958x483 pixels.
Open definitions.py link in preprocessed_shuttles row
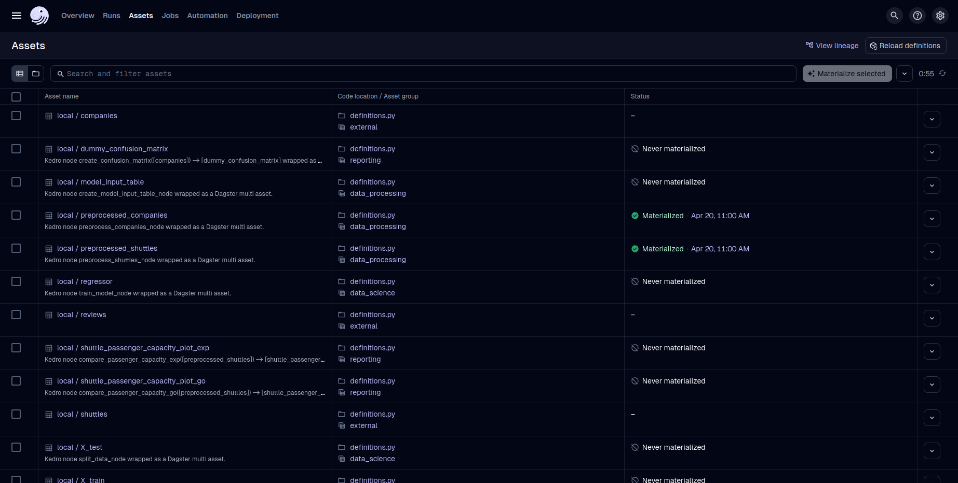click(372, 248)
